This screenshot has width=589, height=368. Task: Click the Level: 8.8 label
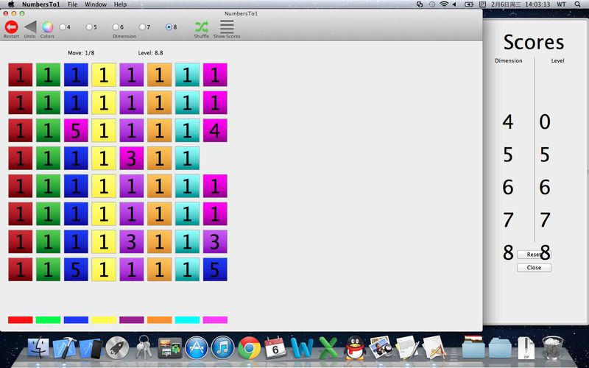[x=151, y=53]
